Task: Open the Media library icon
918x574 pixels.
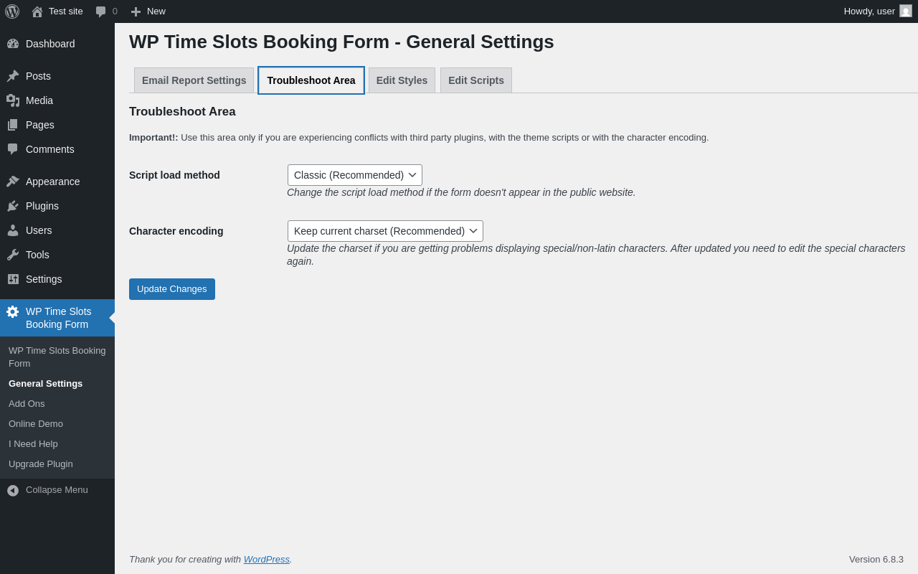Action: click(13, 100)
